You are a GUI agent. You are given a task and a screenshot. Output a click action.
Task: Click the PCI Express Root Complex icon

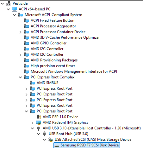27,77
